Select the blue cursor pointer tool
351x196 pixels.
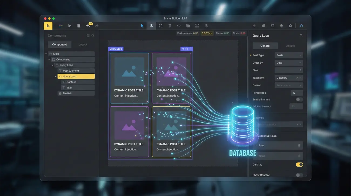142,26
